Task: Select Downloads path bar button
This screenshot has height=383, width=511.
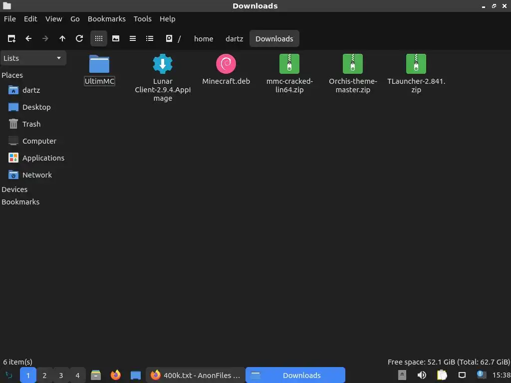Action: (274, 39)
